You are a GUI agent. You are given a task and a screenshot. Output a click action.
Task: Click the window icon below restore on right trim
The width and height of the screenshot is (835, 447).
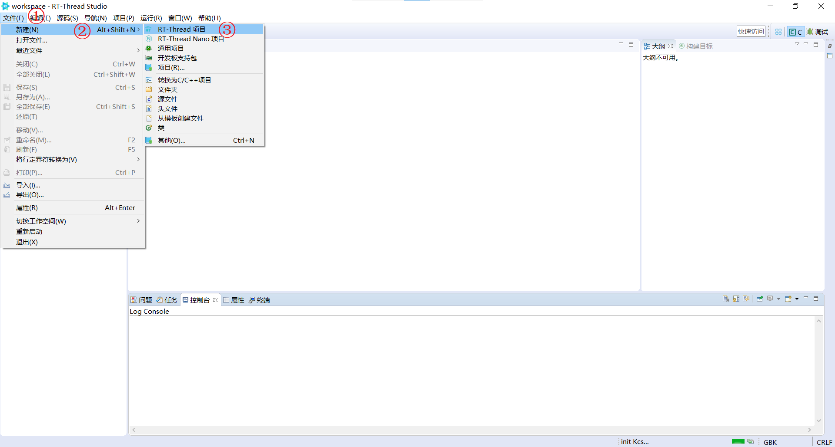coord(830,56)
